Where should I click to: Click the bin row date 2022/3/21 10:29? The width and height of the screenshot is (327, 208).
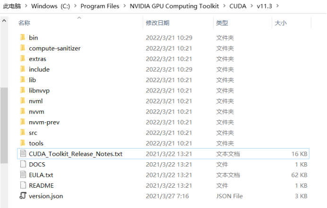(169, 38)
